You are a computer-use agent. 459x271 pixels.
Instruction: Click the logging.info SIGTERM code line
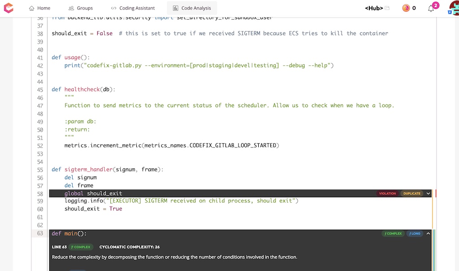coord(181,201)
